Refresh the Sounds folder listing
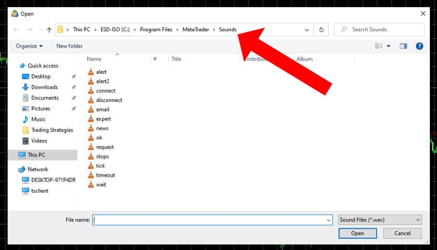437x250 pixels. click(322, 30)
